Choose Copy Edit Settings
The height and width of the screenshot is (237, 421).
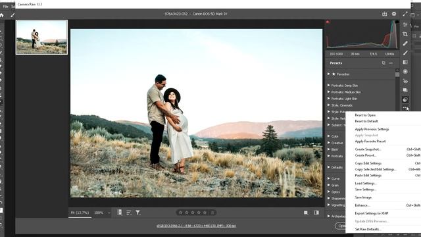pos(368,163)
